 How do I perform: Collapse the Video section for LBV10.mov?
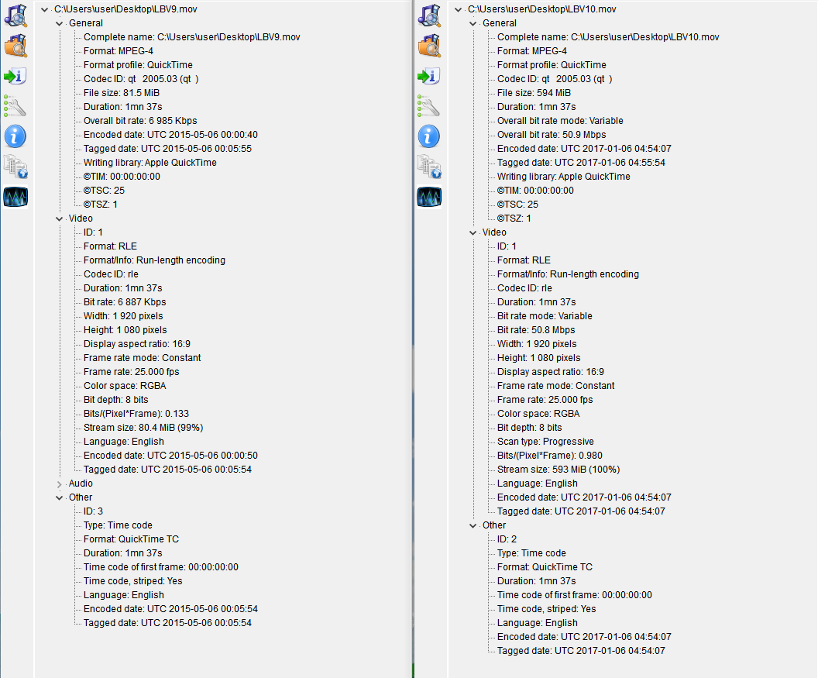[473, 232]
